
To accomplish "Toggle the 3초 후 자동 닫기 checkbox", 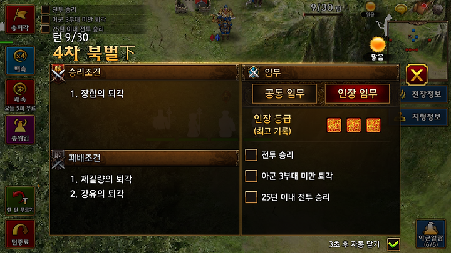I will [393, 244].
